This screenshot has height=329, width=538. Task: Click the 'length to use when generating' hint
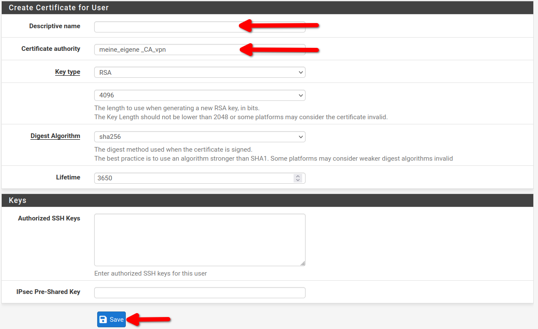coord(177,108)
